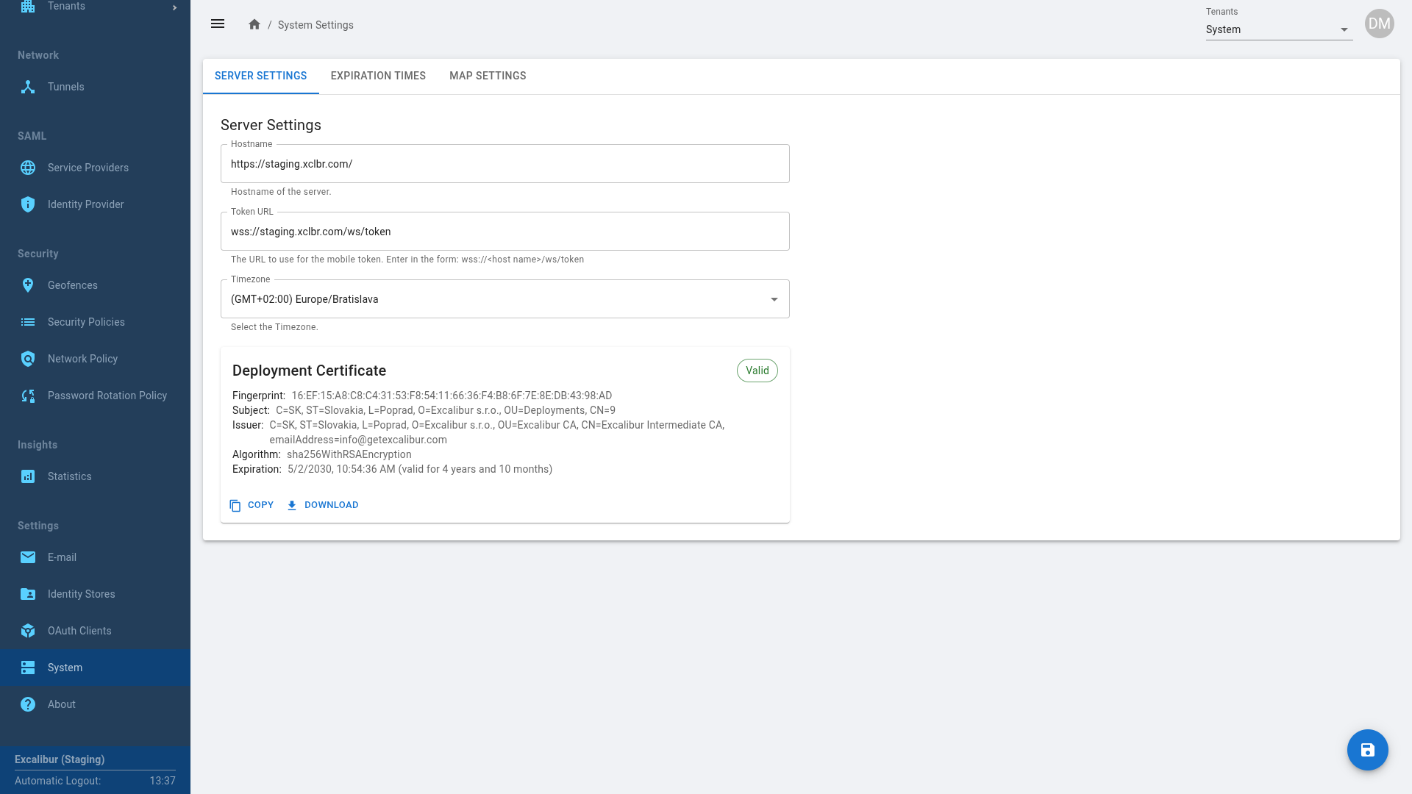Switch to the Map Settings tab

coord(488,76)
